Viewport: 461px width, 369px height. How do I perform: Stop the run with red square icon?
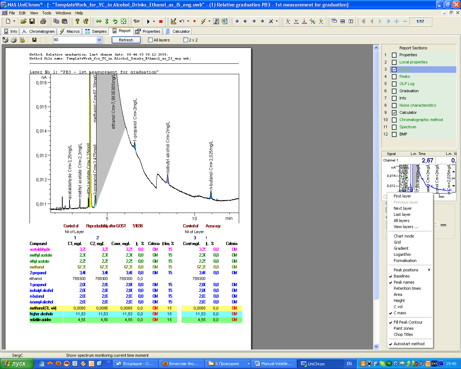pos(161,22)
